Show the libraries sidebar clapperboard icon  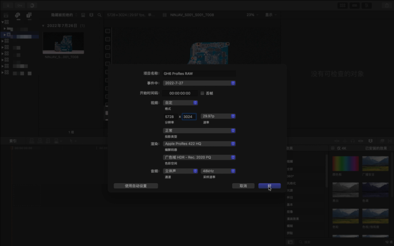6,15
